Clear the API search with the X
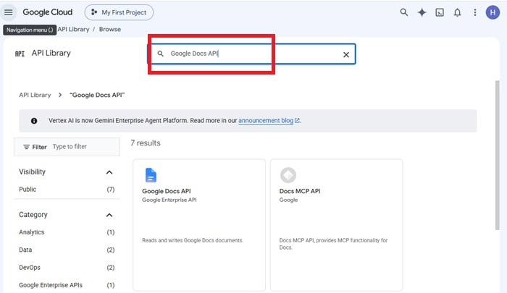The height and width of the screenshot is (293, 507). (x=346, y=54)
